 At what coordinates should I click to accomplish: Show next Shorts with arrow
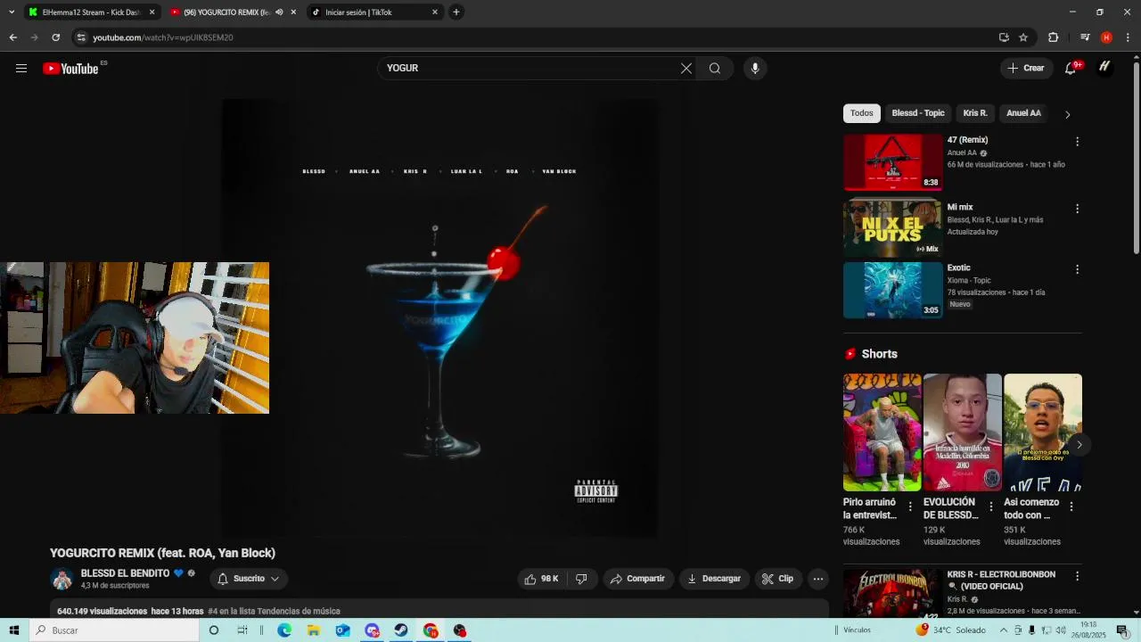pyautogui.click(x=1079, y=444)
